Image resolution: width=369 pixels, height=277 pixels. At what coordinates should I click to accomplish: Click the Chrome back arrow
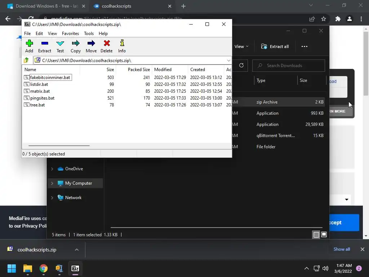point(8,19)
